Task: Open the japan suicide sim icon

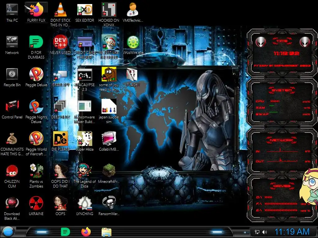Action: (109, 106)
